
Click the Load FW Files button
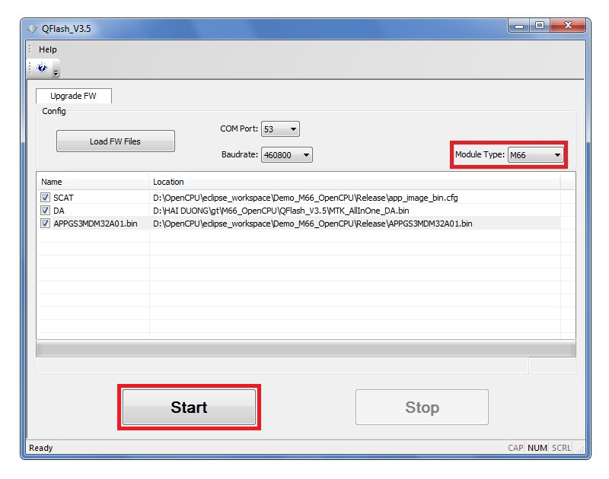(x=116, y=141)
